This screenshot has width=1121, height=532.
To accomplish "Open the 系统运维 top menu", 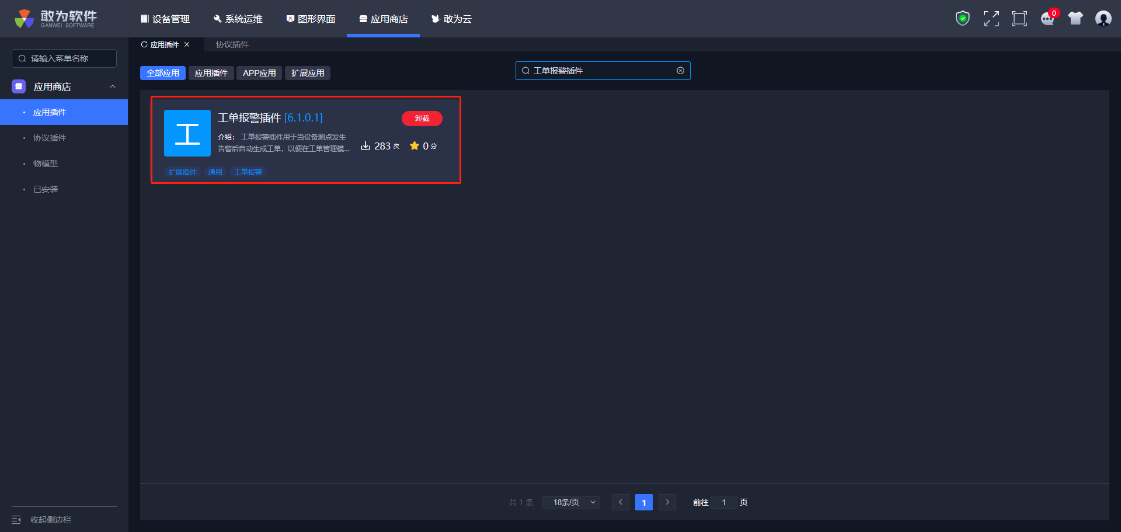I will [238, 19].
